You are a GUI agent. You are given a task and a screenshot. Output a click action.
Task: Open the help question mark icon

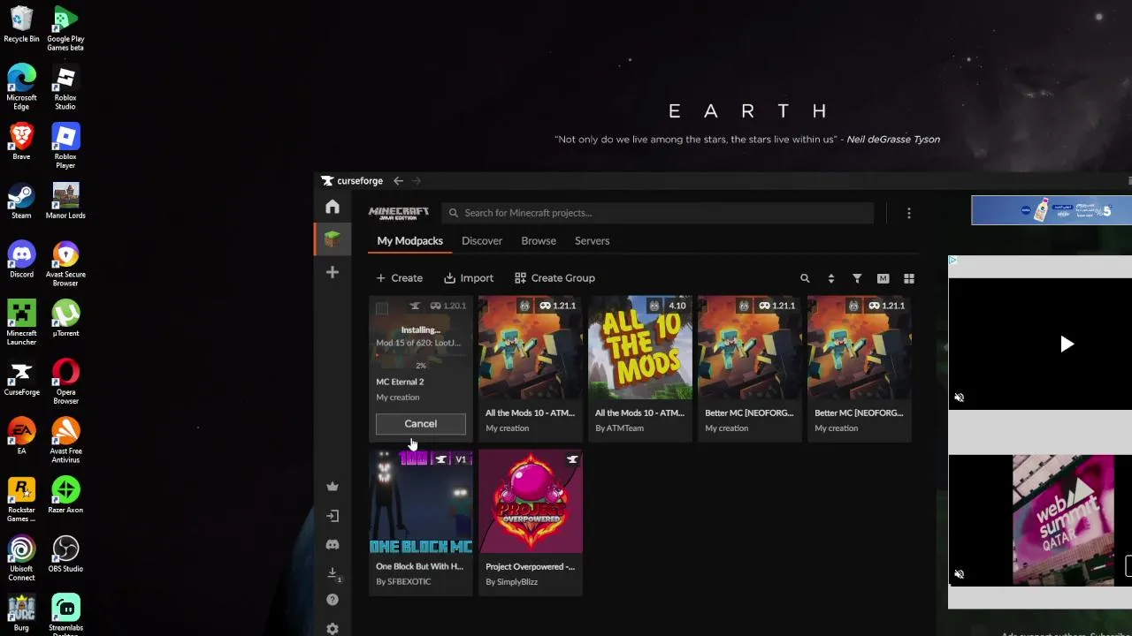click(x=333, y=600)
